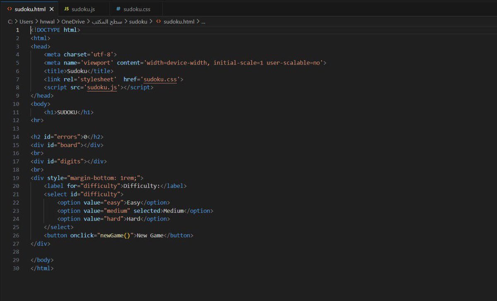Click line number 5 in the gutter
The image size is (497, 301).
(x=17, y=63)
